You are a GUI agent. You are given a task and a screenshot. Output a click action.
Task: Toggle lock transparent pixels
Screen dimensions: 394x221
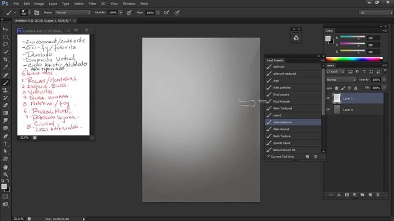tap(337, 88)
